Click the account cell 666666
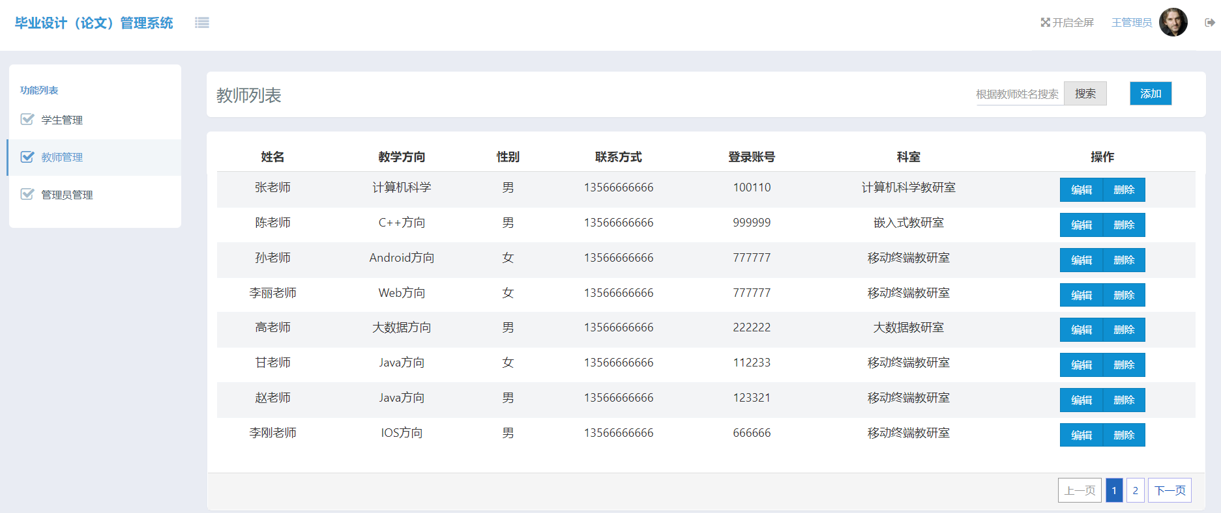The image size is (1221, 513). [752, 433]
